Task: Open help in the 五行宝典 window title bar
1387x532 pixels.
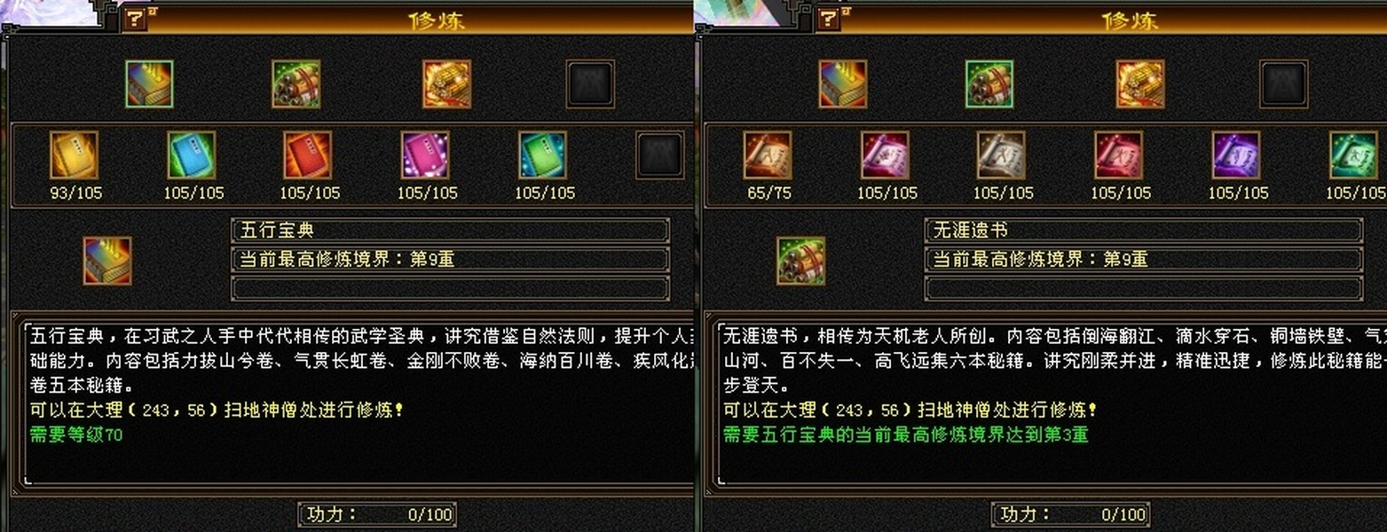Action: (x=136, y=18)
